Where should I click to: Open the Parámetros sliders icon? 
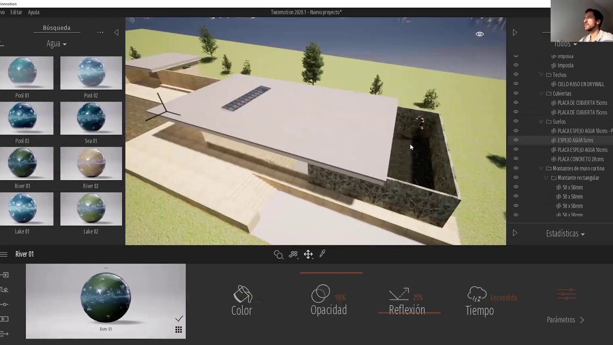[x=566, y=294]
